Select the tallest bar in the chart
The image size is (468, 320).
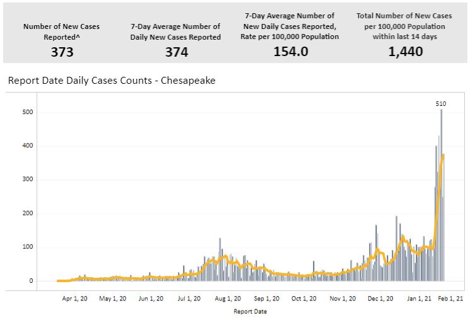coord(442,189)
